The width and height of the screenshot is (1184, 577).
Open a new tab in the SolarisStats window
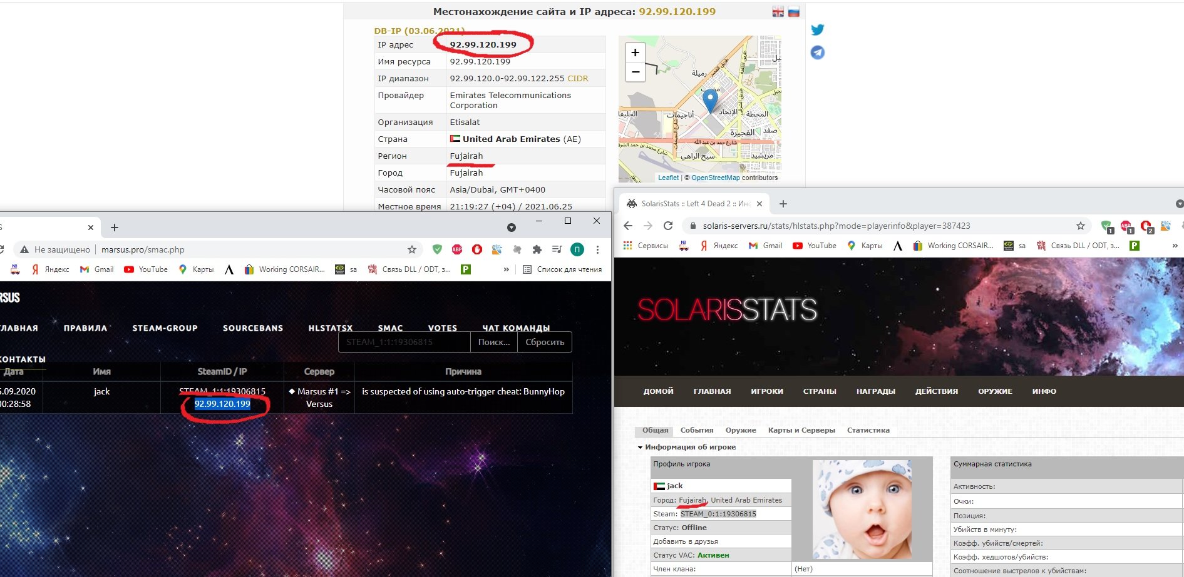tap(783, 204)
